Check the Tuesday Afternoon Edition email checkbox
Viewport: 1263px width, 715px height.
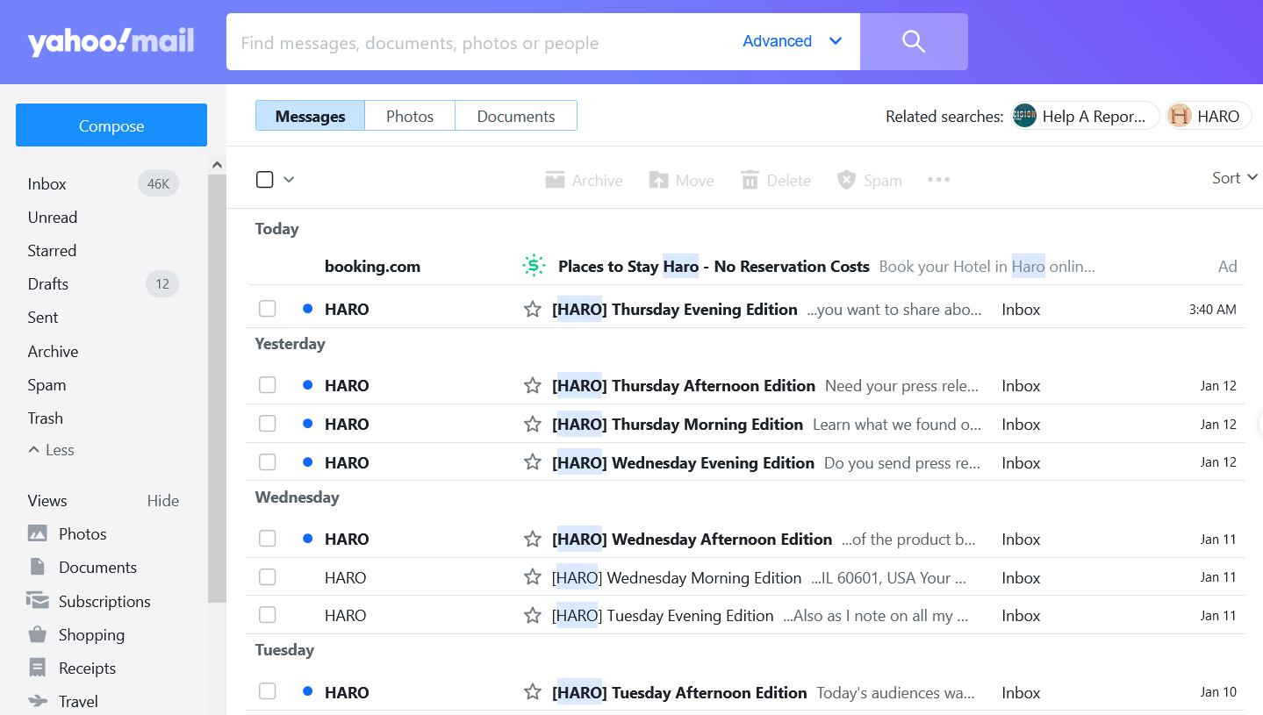tap(268, 692)
